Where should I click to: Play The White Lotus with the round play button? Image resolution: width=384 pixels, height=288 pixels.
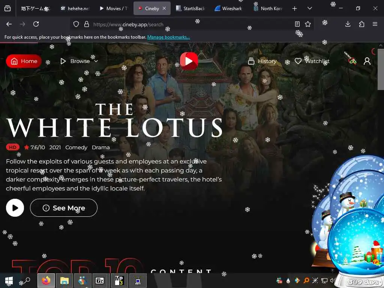[15, 208]
